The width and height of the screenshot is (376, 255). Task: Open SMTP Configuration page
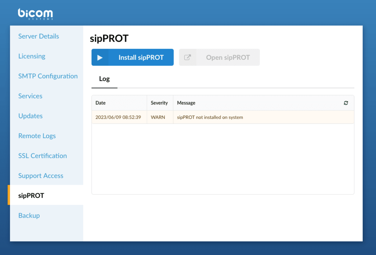tap(48, 76)
